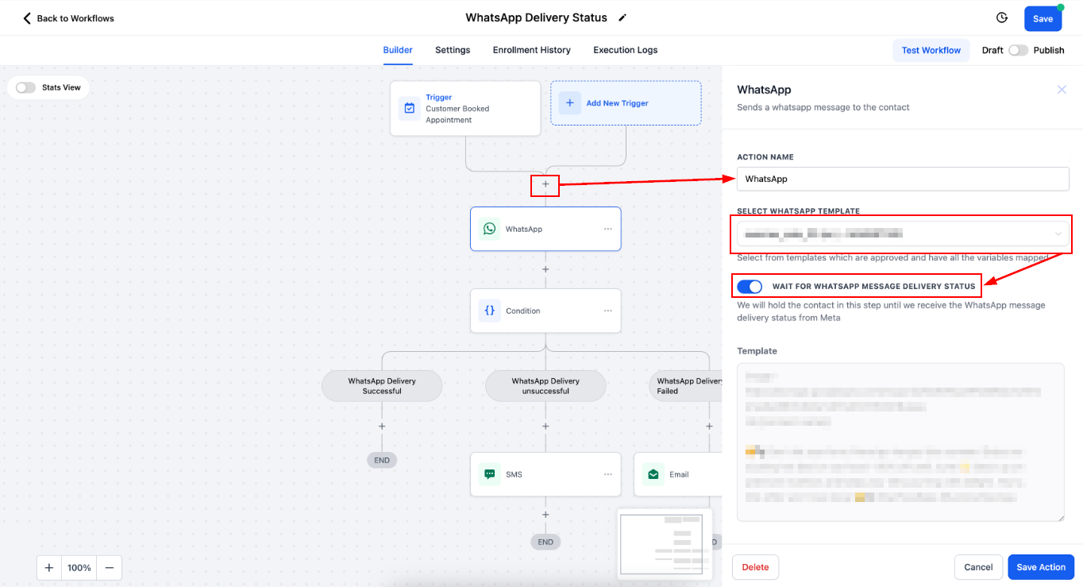Click the Email envelope icon
Image resolution: width=1083 pixels, height=587 pixels.
[x=653, y=474]
